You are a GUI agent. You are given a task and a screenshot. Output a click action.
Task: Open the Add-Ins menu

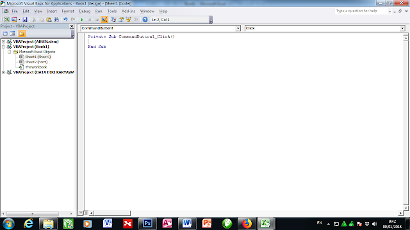(128, 11)
